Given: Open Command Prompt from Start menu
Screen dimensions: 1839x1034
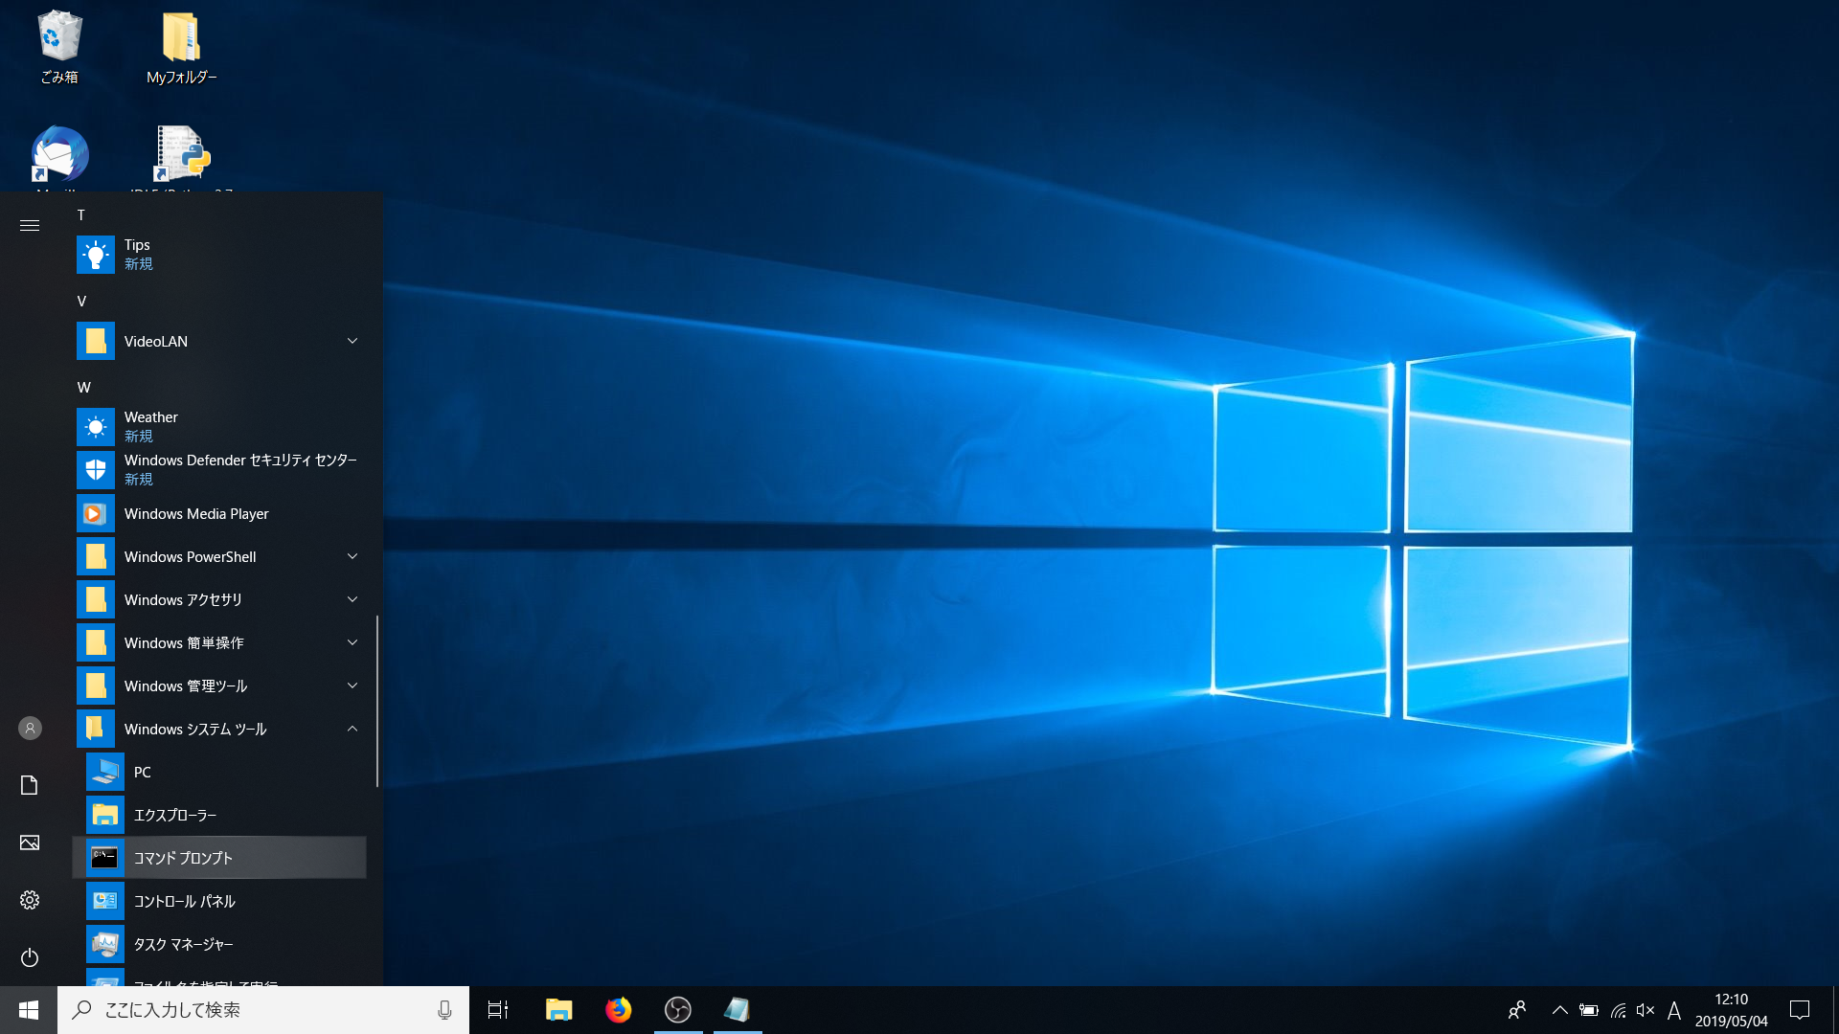Looking at the screenshot, I should (x=182, y=858).
